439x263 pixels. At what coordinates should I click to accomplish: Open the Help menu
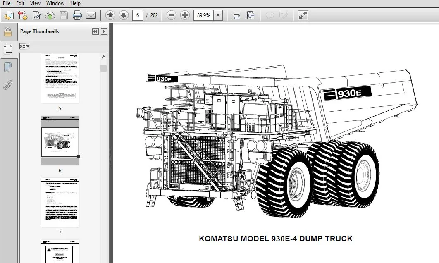click(x=75, y=3)
